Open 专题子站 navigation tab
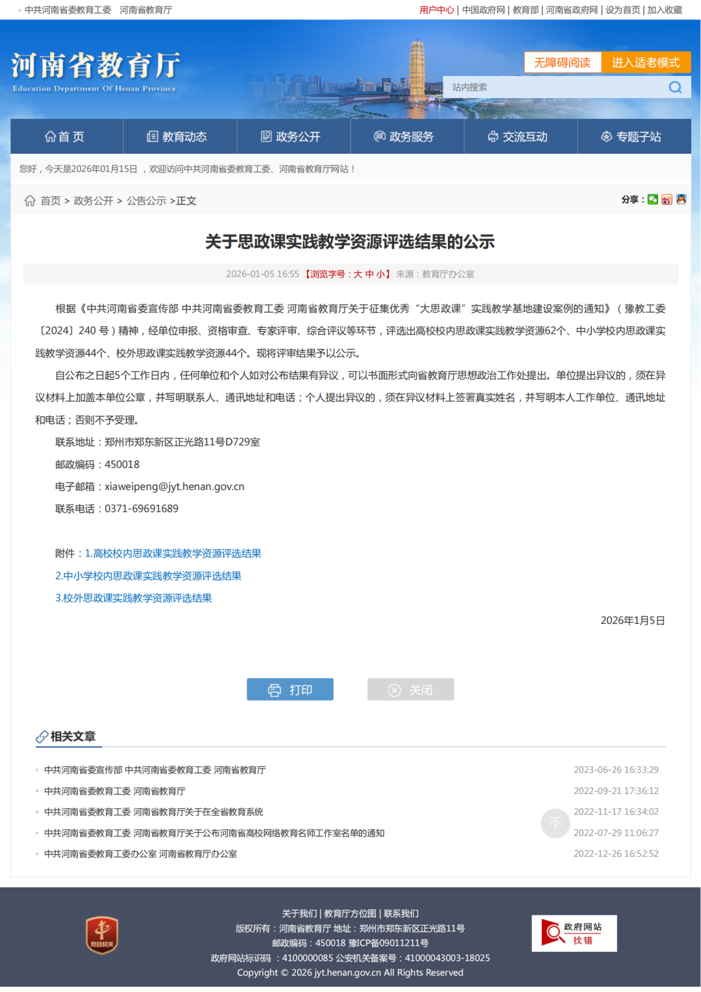The height and width of the screenshot is (992, 701). point(634,136)
